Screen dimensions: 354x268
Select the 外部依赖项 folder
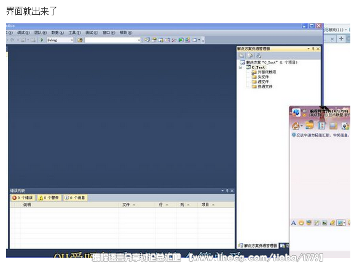pos(264,72)
